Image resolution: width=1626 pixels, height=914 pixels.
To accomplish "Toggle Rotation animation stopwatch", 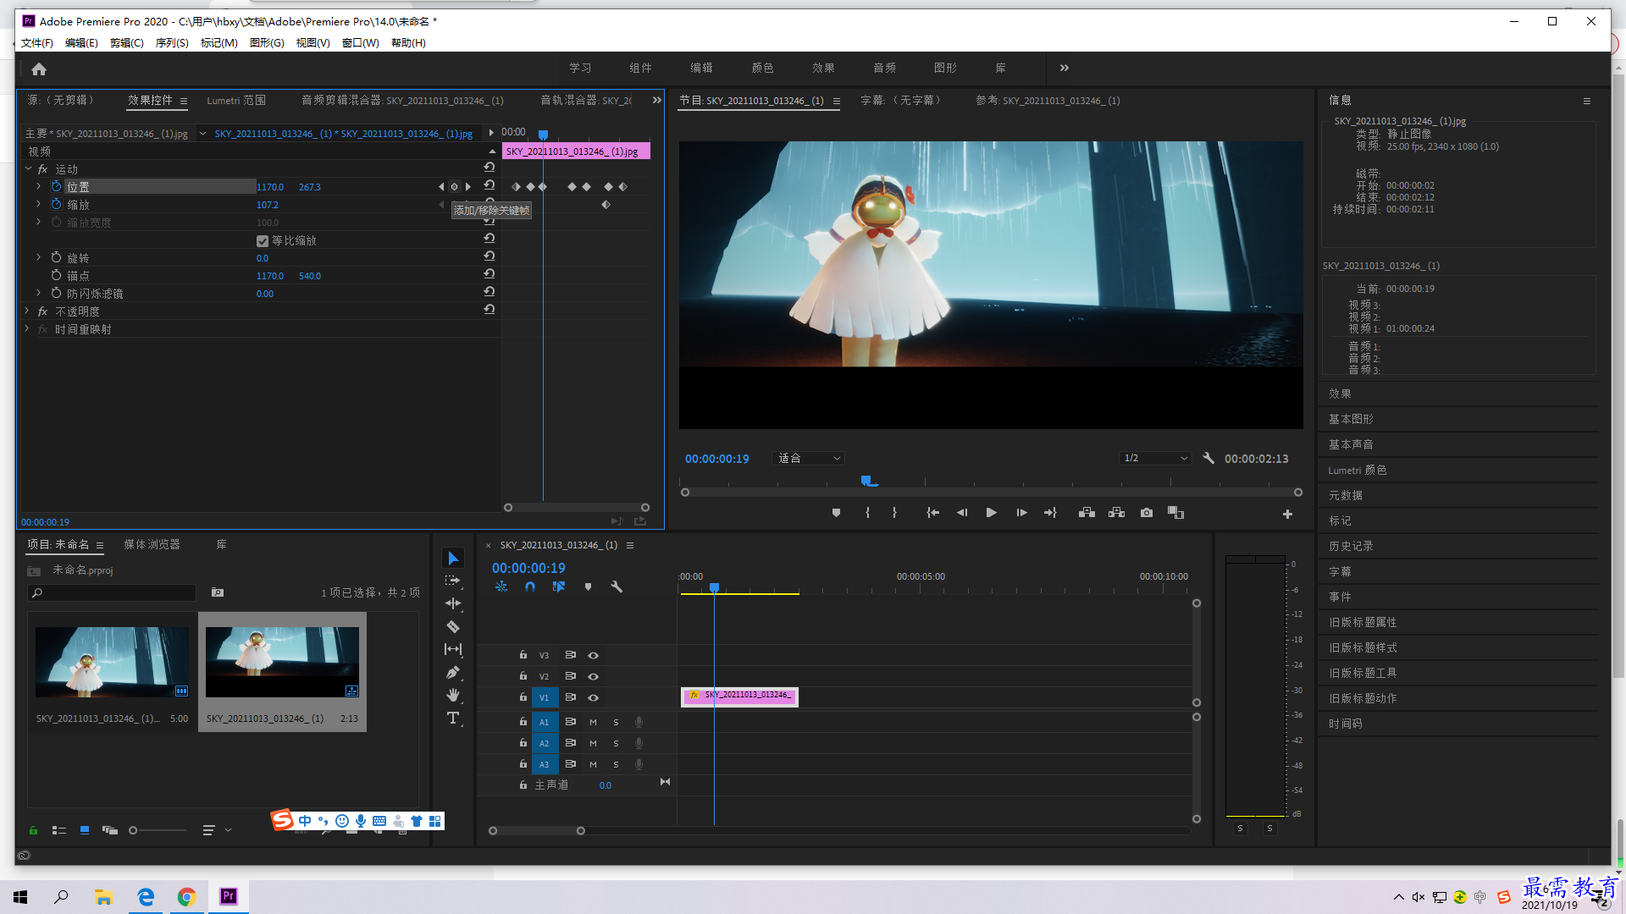I will click(x=56, y=257).
